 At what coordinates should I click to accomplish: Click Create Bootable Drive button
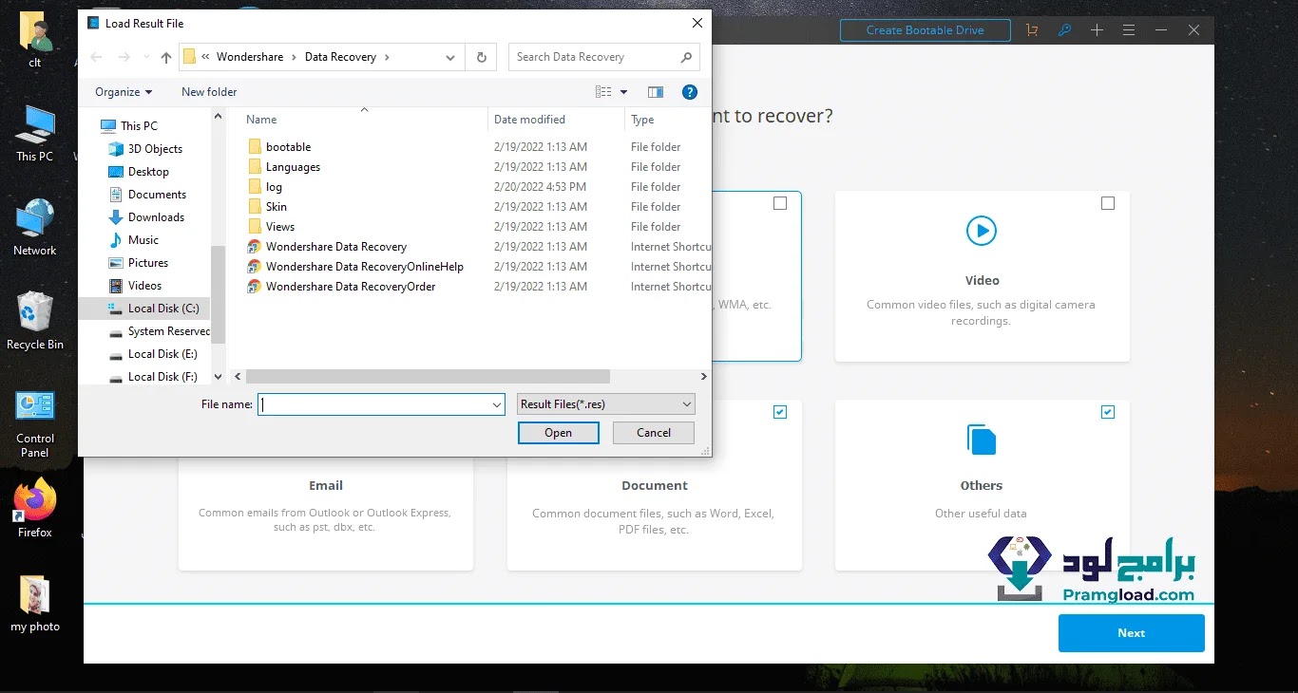click(925, 30)
